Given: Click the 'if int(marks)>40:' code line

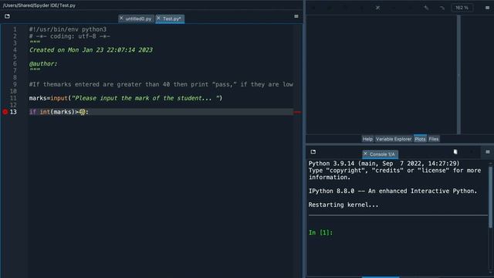Looking at the screenshot, I should point(59,112).
